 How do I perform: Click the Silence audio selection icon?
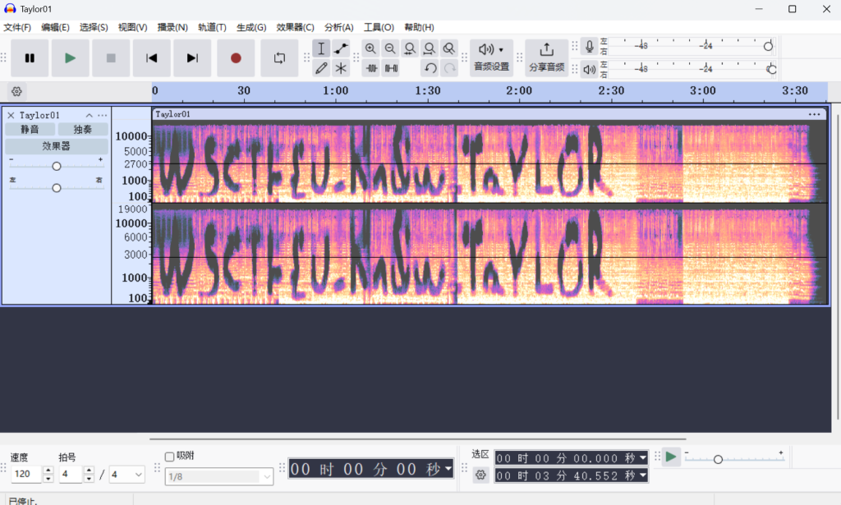(x=391, y=68)
